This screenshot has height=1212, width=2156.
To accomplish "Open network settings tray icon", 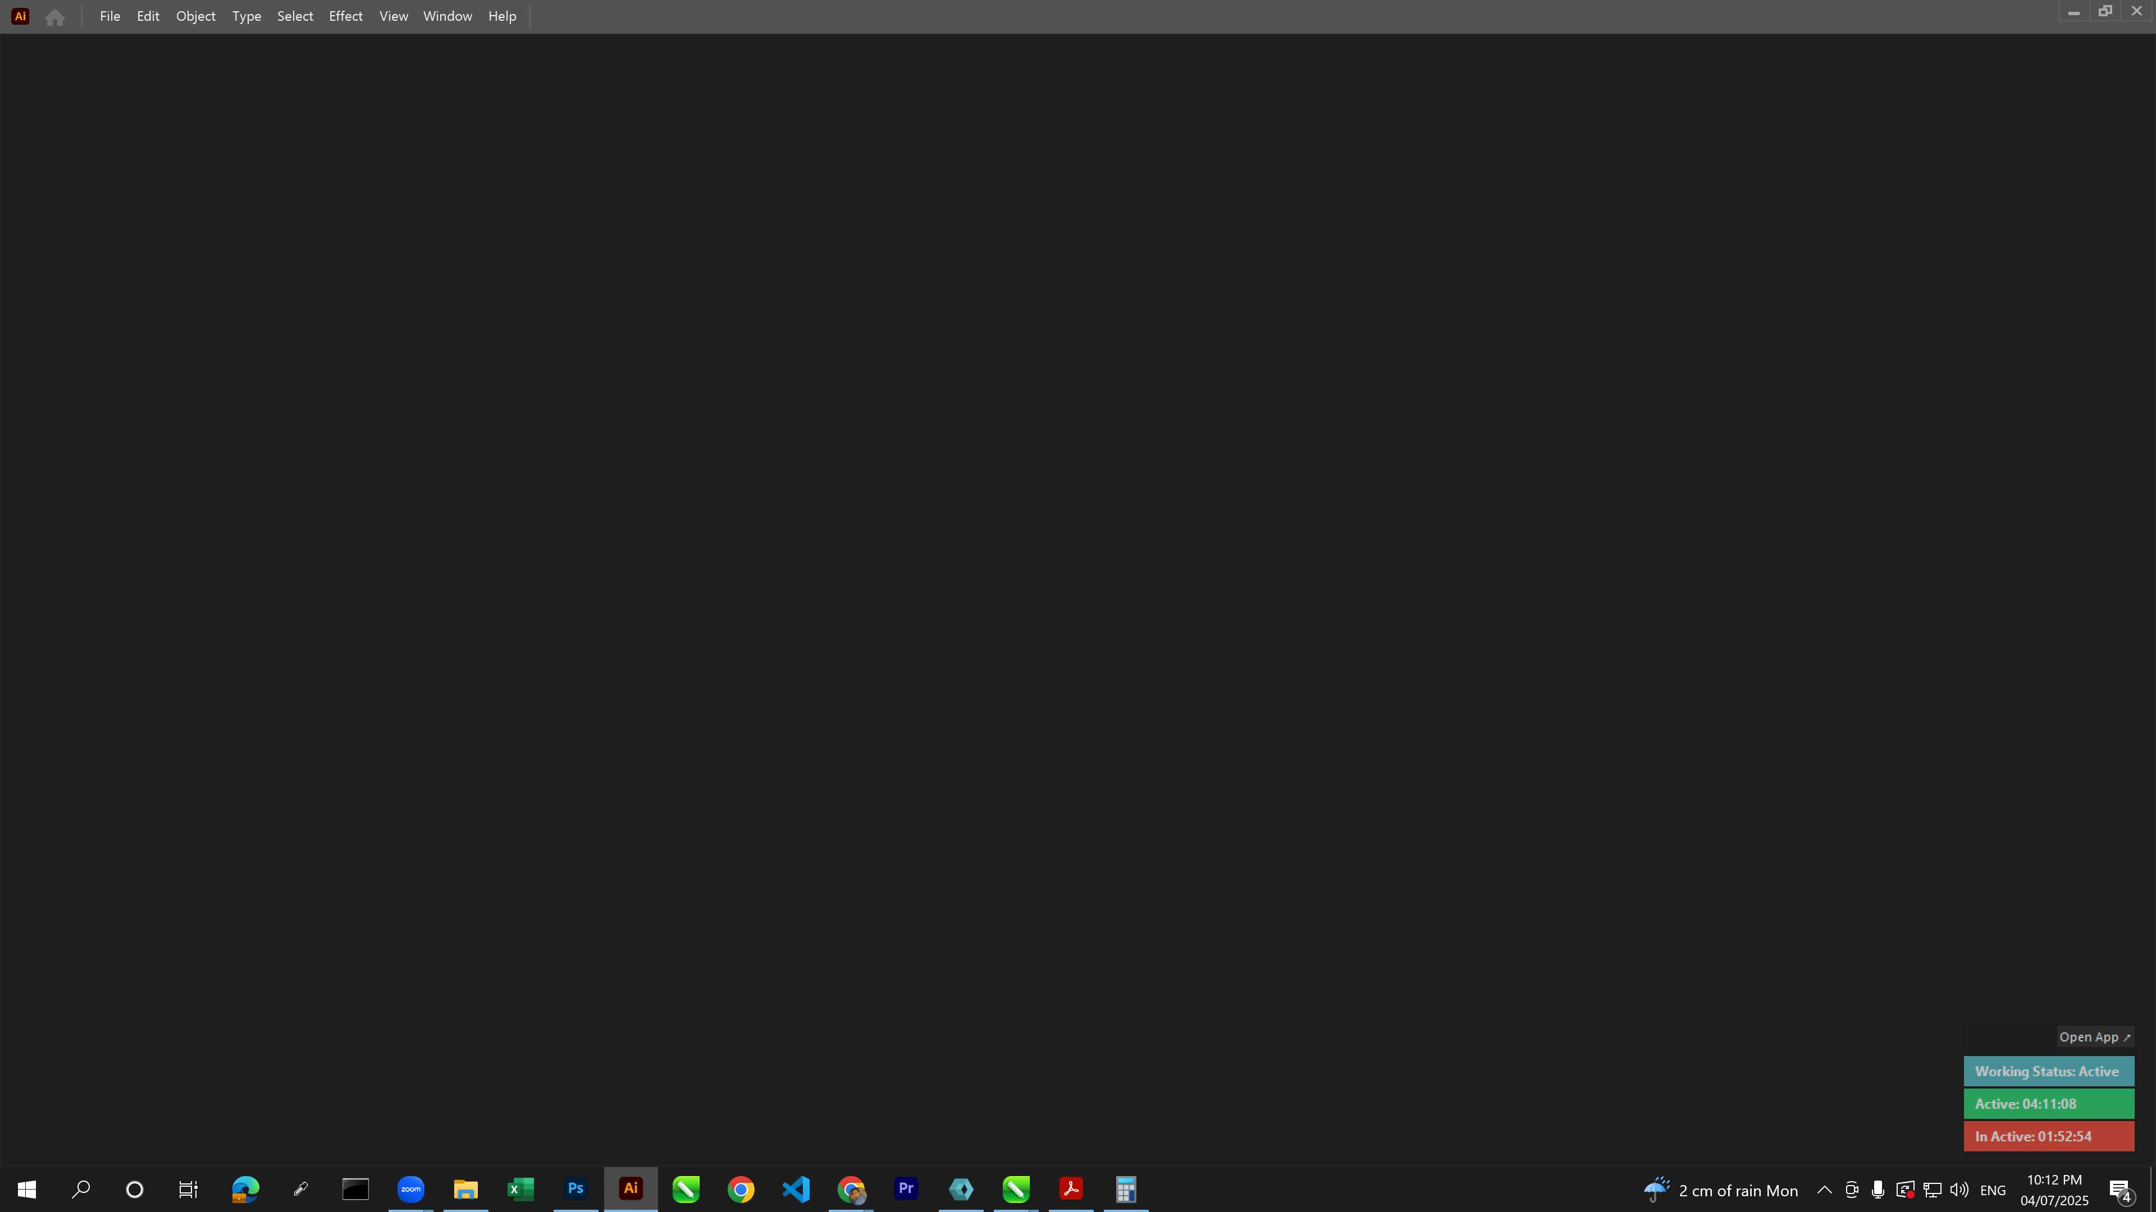I will point(1933,1190).
